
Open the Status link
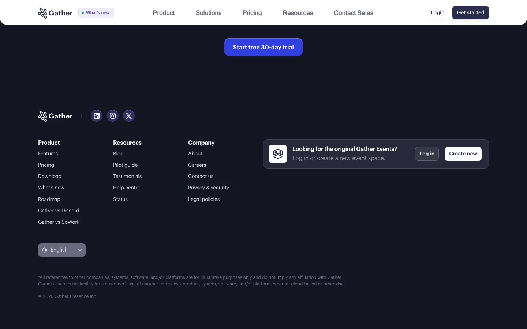[120, 199]
